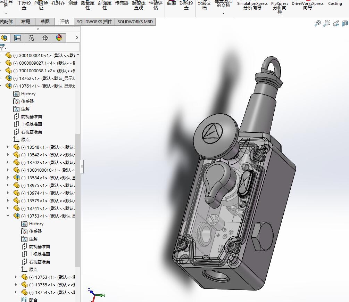
Task: Open the DisplayManager color ball tab
Action: coord(59,38)
